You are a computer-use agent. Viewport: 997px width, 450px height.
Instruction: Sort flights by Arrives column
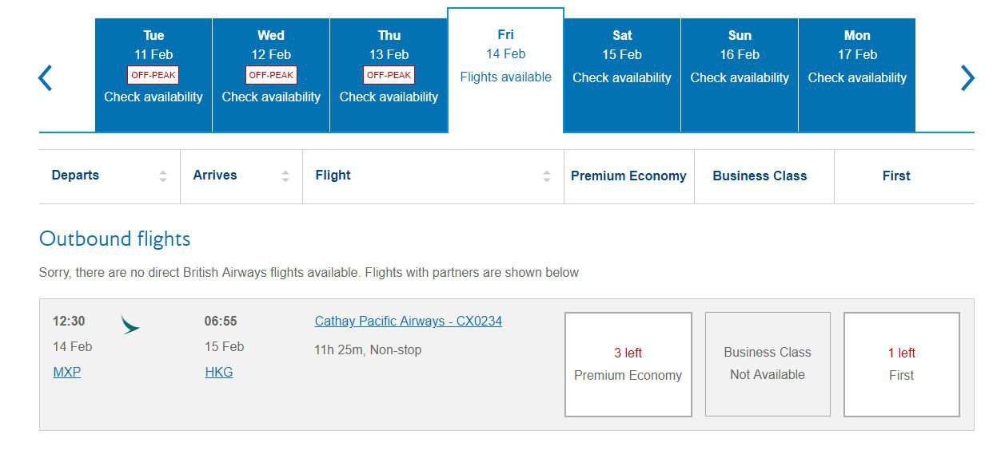(x=285, y=176)
